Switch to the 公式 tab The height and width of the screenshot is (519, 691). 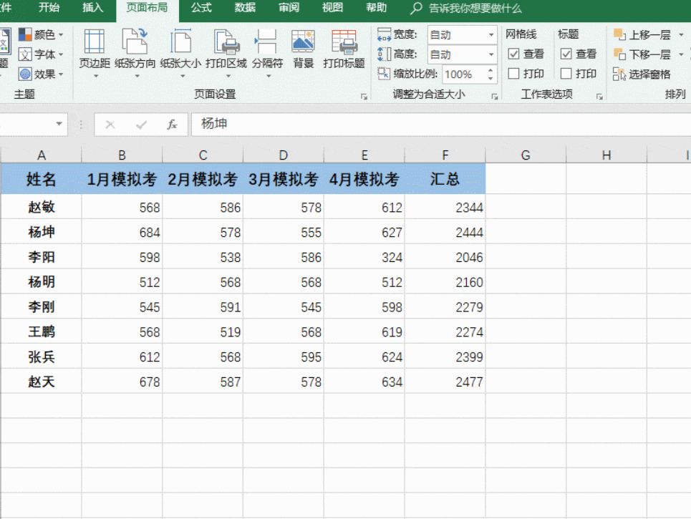pyautogui.click(x=201, y=8)
